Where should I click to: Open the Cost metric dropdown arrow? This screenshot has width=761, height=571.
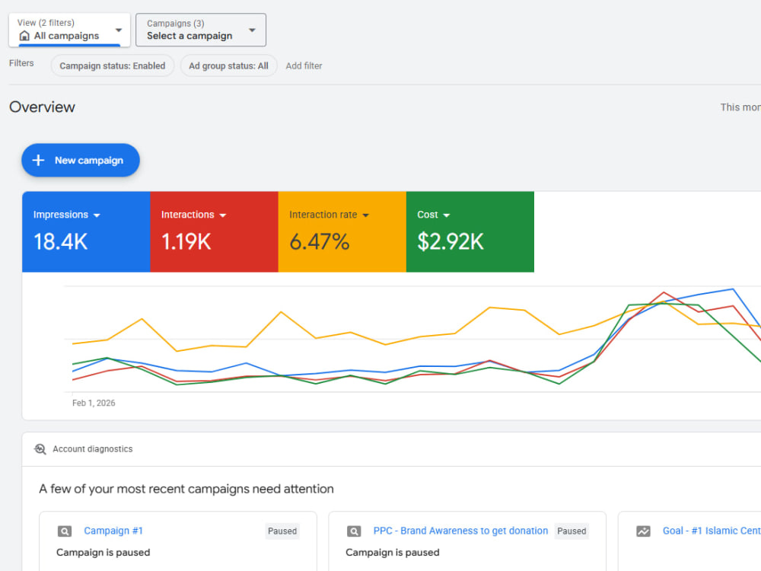click(447, 215)
